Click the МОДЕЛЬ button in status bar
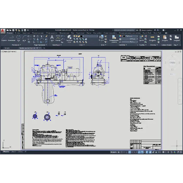Viewport: 183px width, 183px height. pyautogui.click(x=114, y=152)
